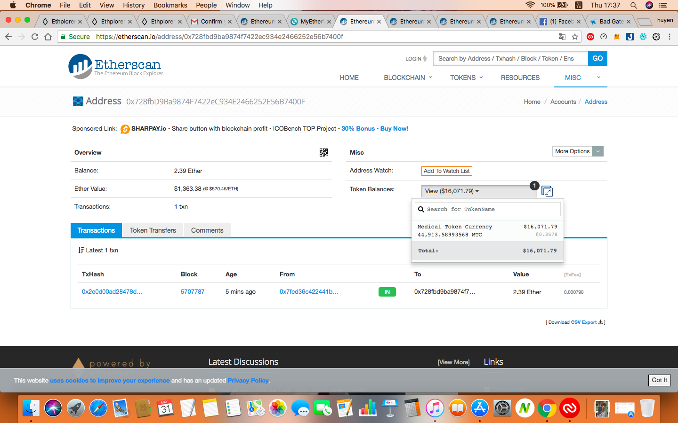Open the Chrome three-dot menu
The image size is (678, 423).
(670, 37)
